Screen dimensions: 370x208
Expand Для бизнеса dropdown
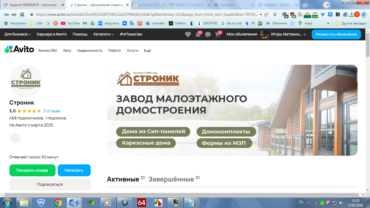click(18, 34)
